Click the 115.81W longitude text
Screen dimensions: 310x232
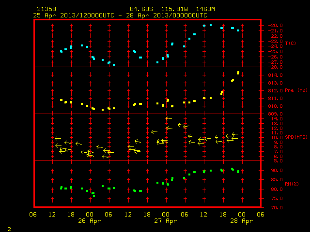tap(174, 9)
